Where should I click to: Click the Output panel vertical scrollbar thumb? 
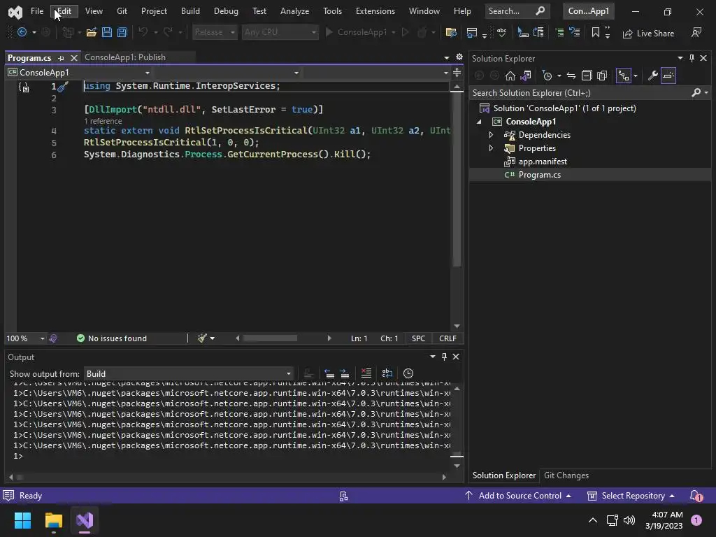tap(457, 456)
